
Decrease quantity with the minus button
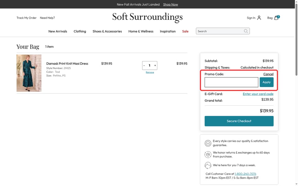coord(144,65)
